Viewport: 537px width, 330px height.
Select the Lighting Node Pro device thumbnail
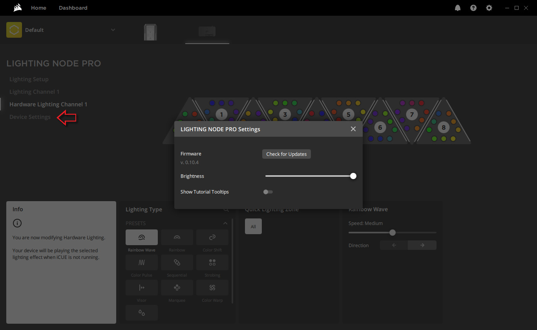[x=207, y=31]
